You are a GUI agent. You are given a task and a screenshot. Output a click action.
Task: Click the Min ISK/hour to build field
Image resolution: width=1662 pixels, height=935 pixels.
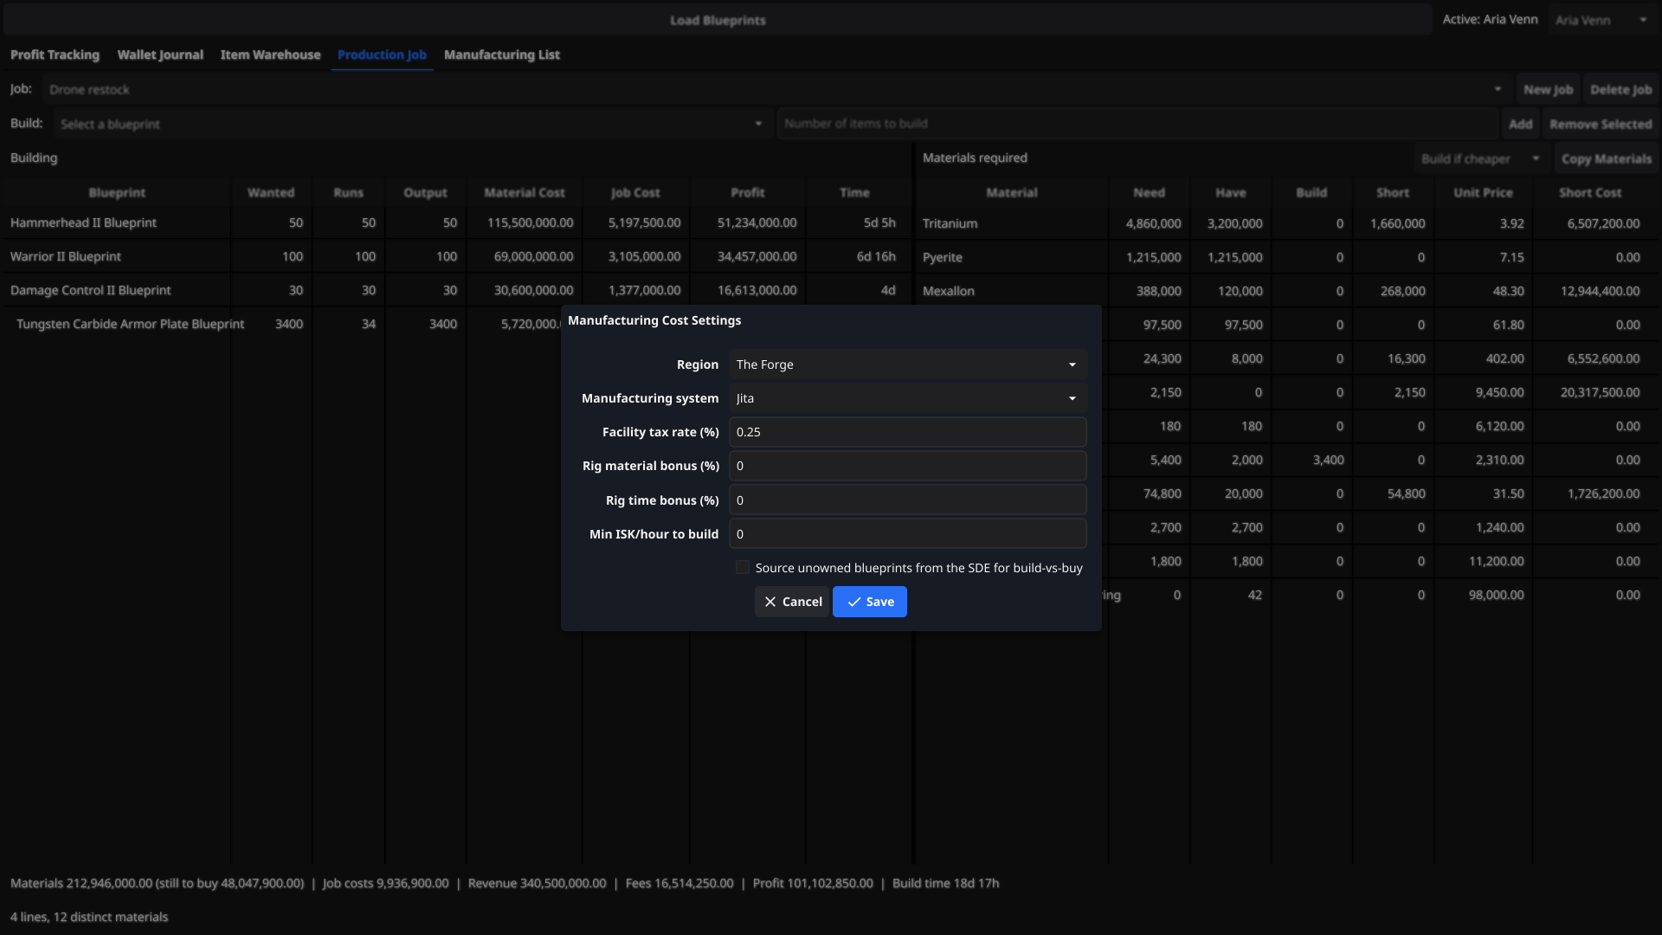pyautogui.click(x=907, y=534)
